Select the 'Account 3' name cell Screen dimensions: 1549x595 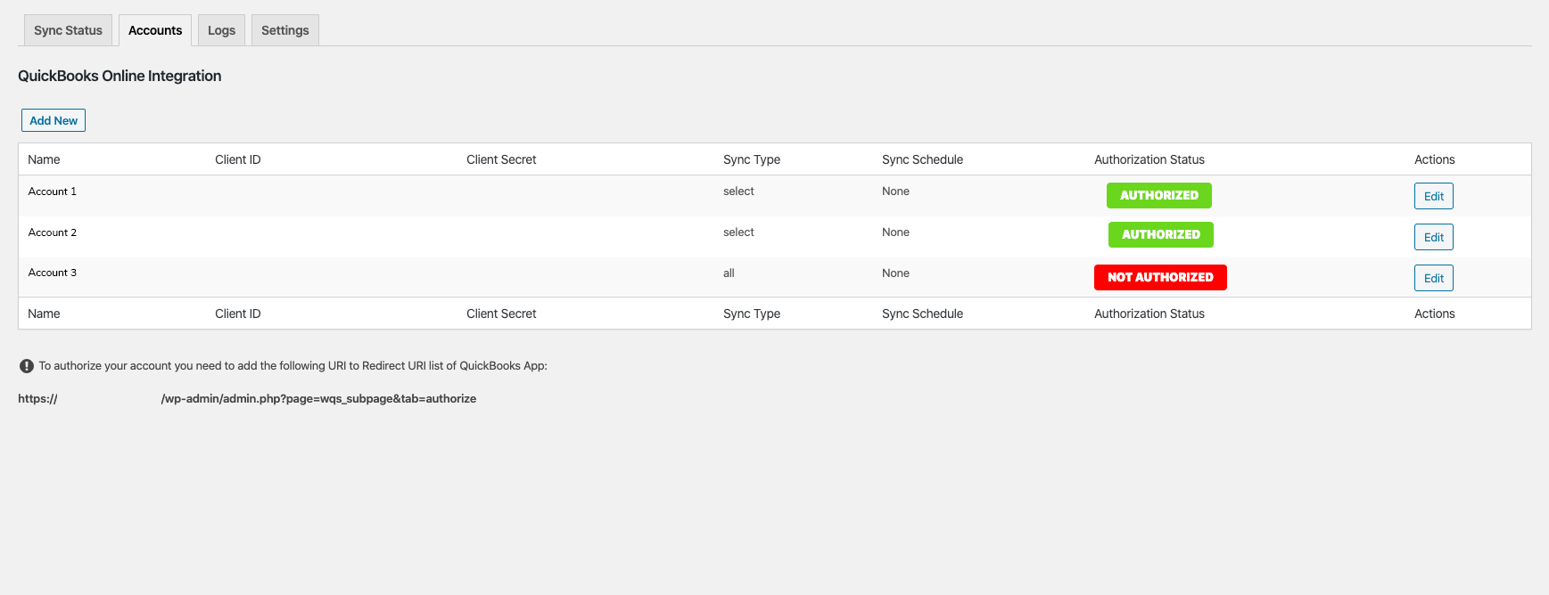(53, 273)
